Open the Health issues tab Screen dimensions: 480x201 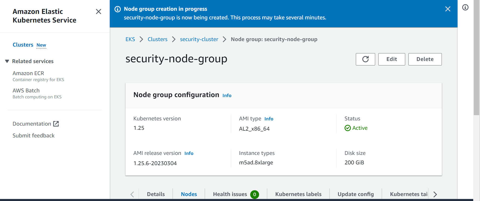point(230,194)
